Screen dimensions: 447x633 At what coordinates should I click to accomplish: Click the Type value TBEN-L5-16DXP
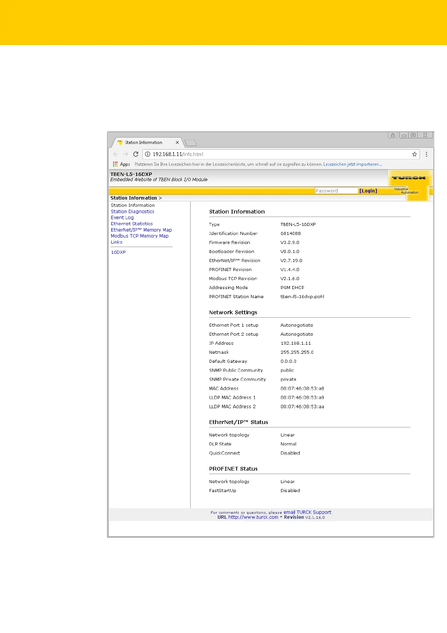tap(298, 224)
